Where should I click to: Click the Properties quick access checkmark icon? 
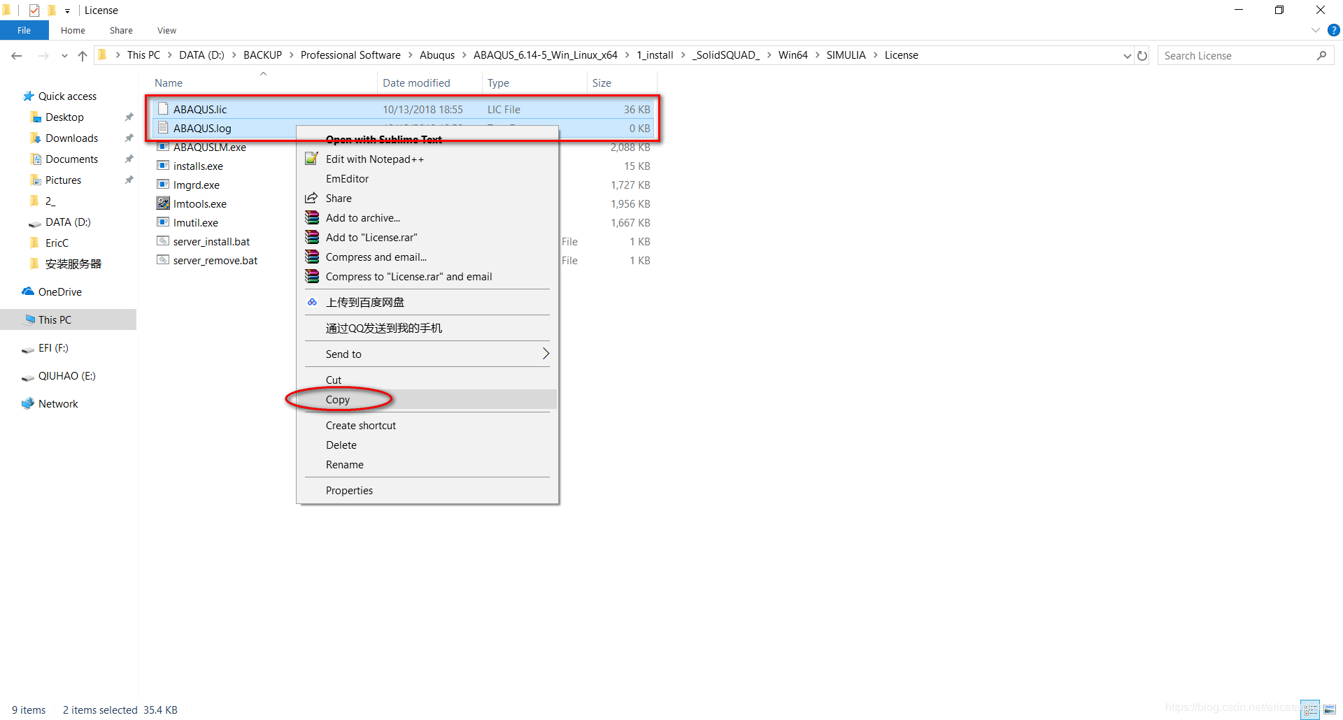[34, 10]
